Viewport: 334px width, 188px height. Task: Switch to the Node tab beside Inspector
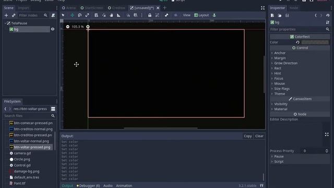tap(294, 8)
